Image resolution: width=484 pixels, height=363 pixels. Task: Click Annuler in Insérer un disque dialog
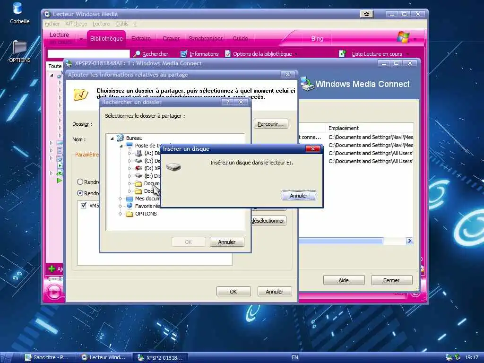click(x=299, y=196)
